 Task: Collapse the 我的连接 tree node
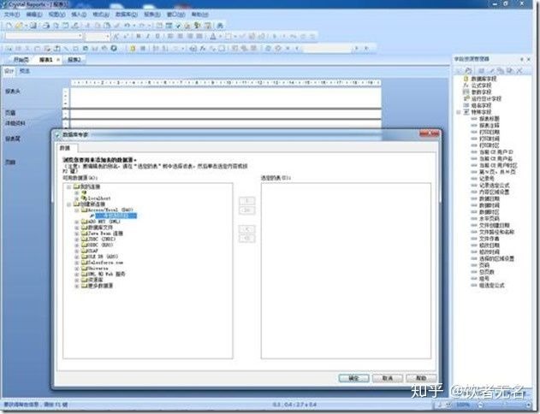[68, 186]
